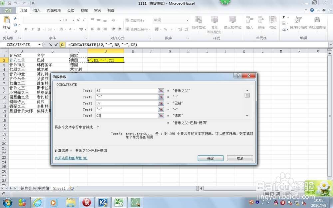
Task: Click the Insert cells (插入) icon
Action: [x=249, y=20]
